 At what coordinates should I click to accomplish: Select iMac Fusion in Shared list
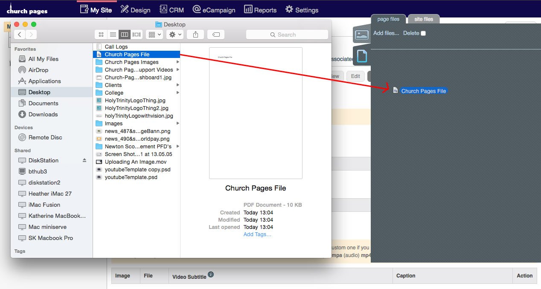44,205
